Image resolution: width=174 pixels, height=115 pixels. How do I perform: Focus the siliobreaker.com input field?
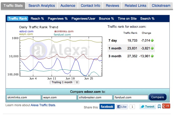click(95, 97)
